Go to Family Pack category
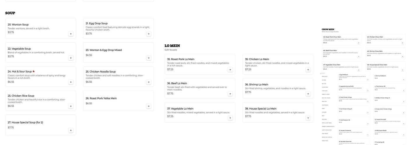 tap(325, 141)
